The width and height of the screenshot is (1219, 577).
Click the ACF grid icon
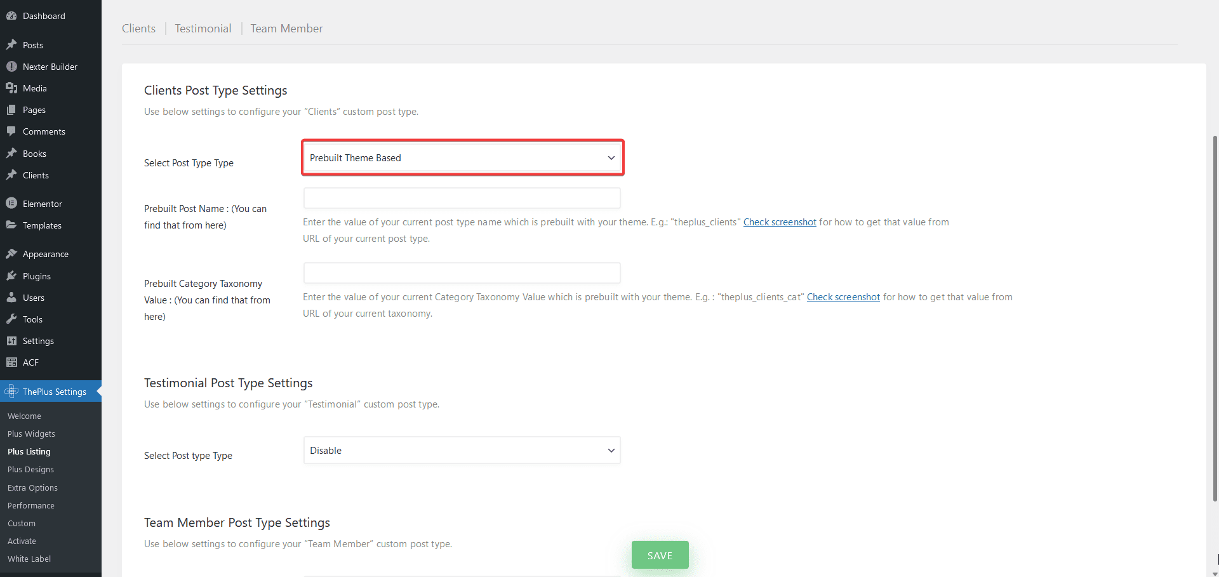pos(11,362)
